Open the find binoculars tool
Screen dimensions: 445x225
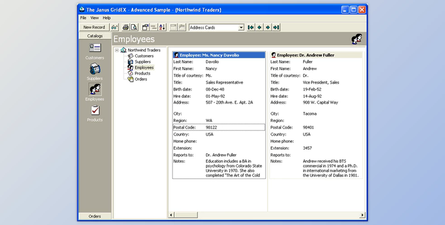click(115, 27)
